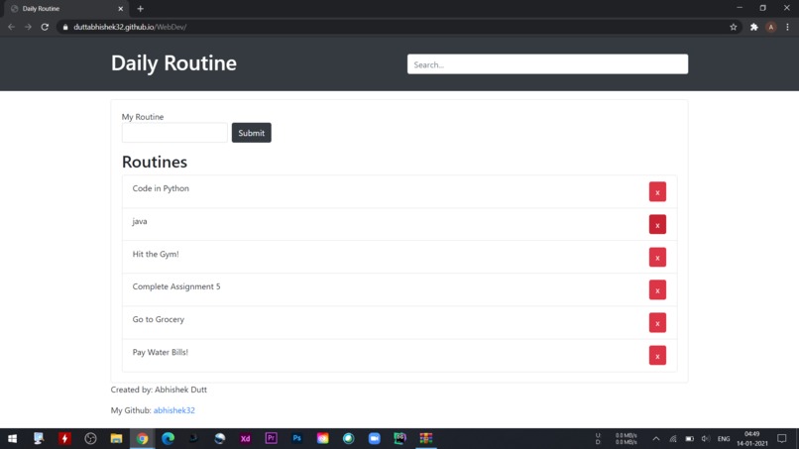799x449 pixels.
Task: Select the Daily Routine browser tab
Action: pos(65,9)
